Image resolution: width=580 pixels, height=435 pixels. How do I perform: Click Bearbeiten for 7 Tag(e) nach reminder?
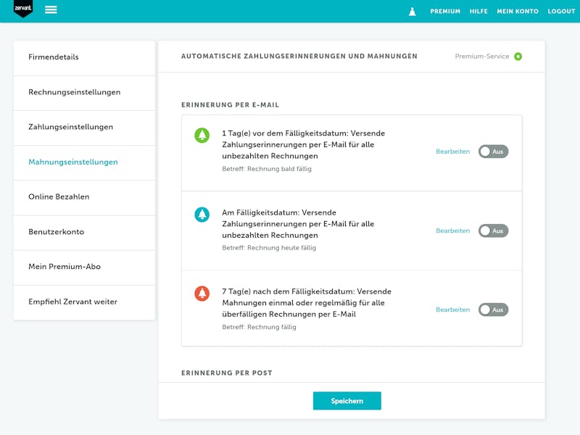coord(452,310)
